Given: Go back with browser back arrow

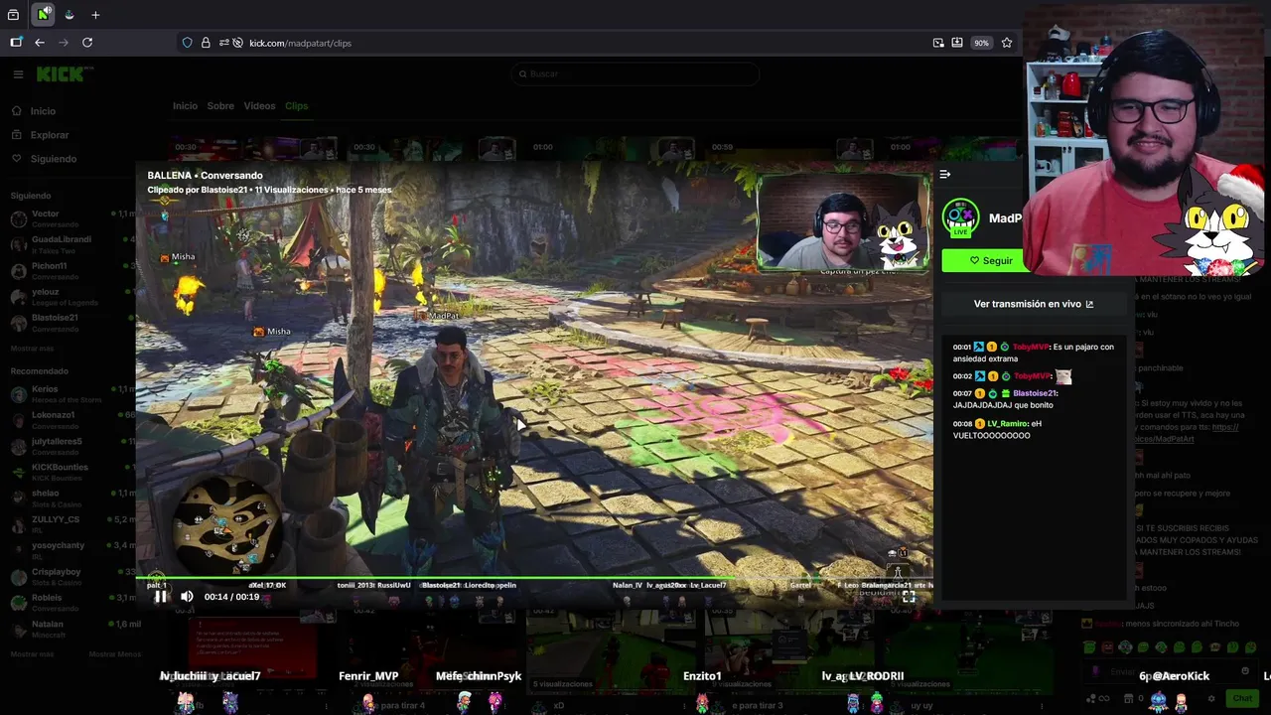Looking at the screenshot, I should (x=40, y=43).
